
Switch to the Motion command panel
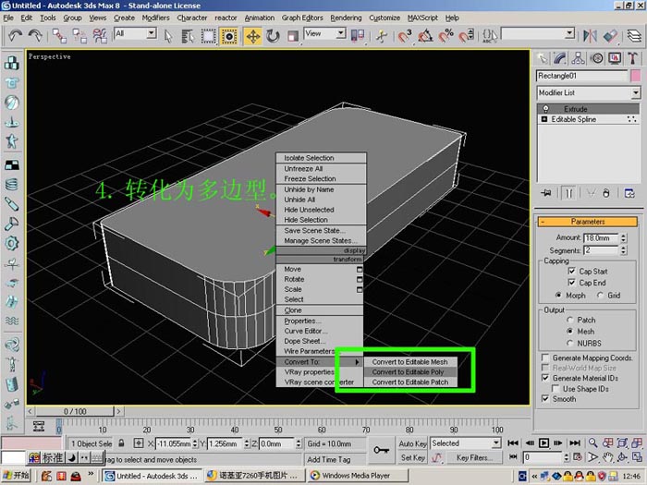597,58
